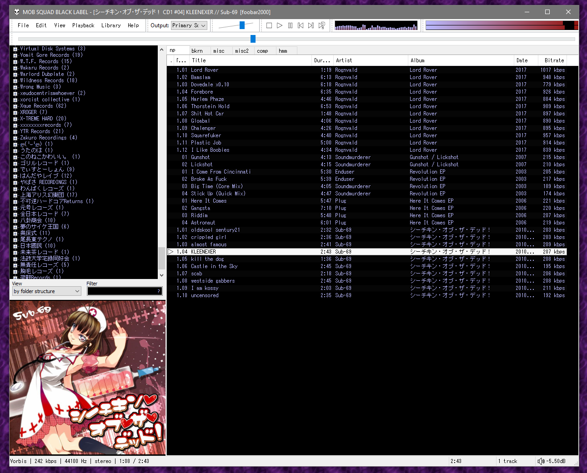Click the Sub-69 album art image
Viewport: 587px width, 473px height.
[x=88, y=378]
